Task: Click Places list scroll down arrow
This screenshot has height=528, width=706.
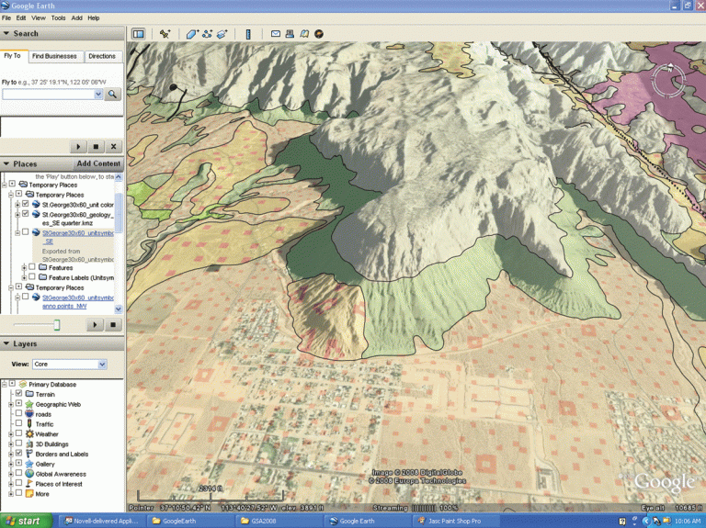Action: [119, 309]
